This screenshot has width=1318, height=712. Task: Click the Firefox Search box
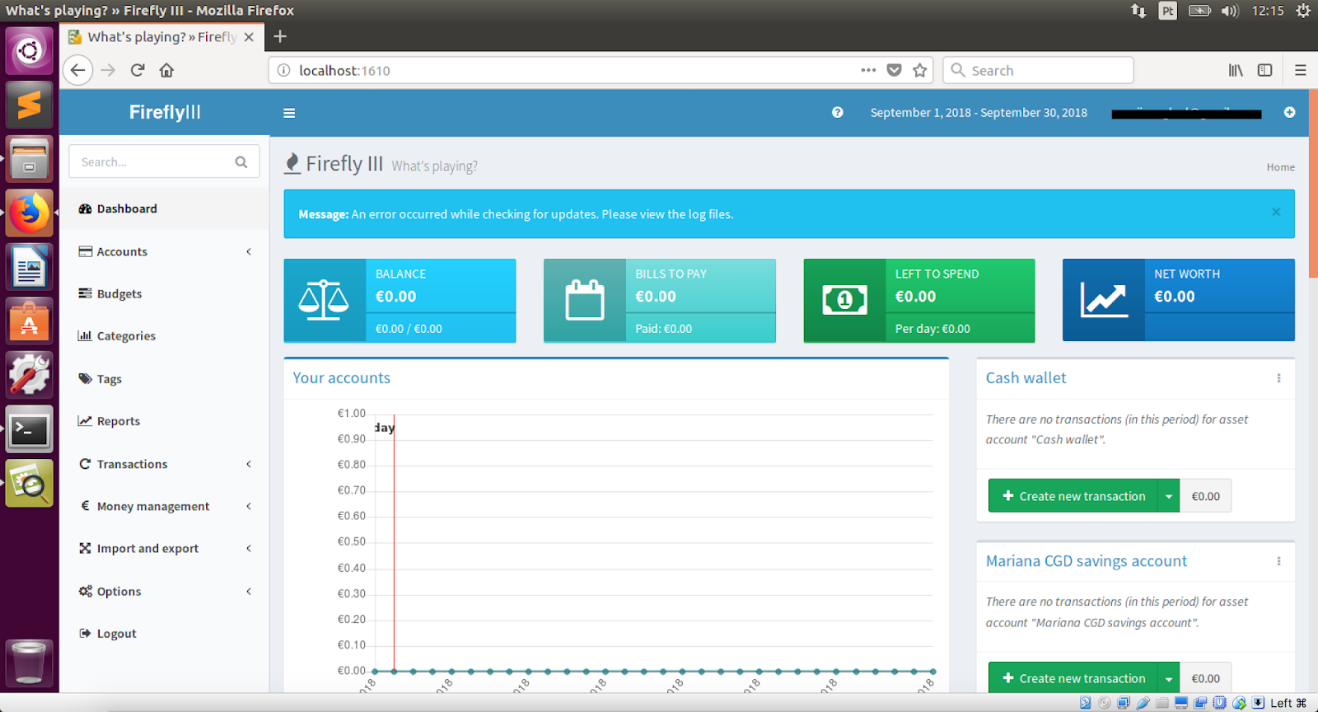[1039, 70]
